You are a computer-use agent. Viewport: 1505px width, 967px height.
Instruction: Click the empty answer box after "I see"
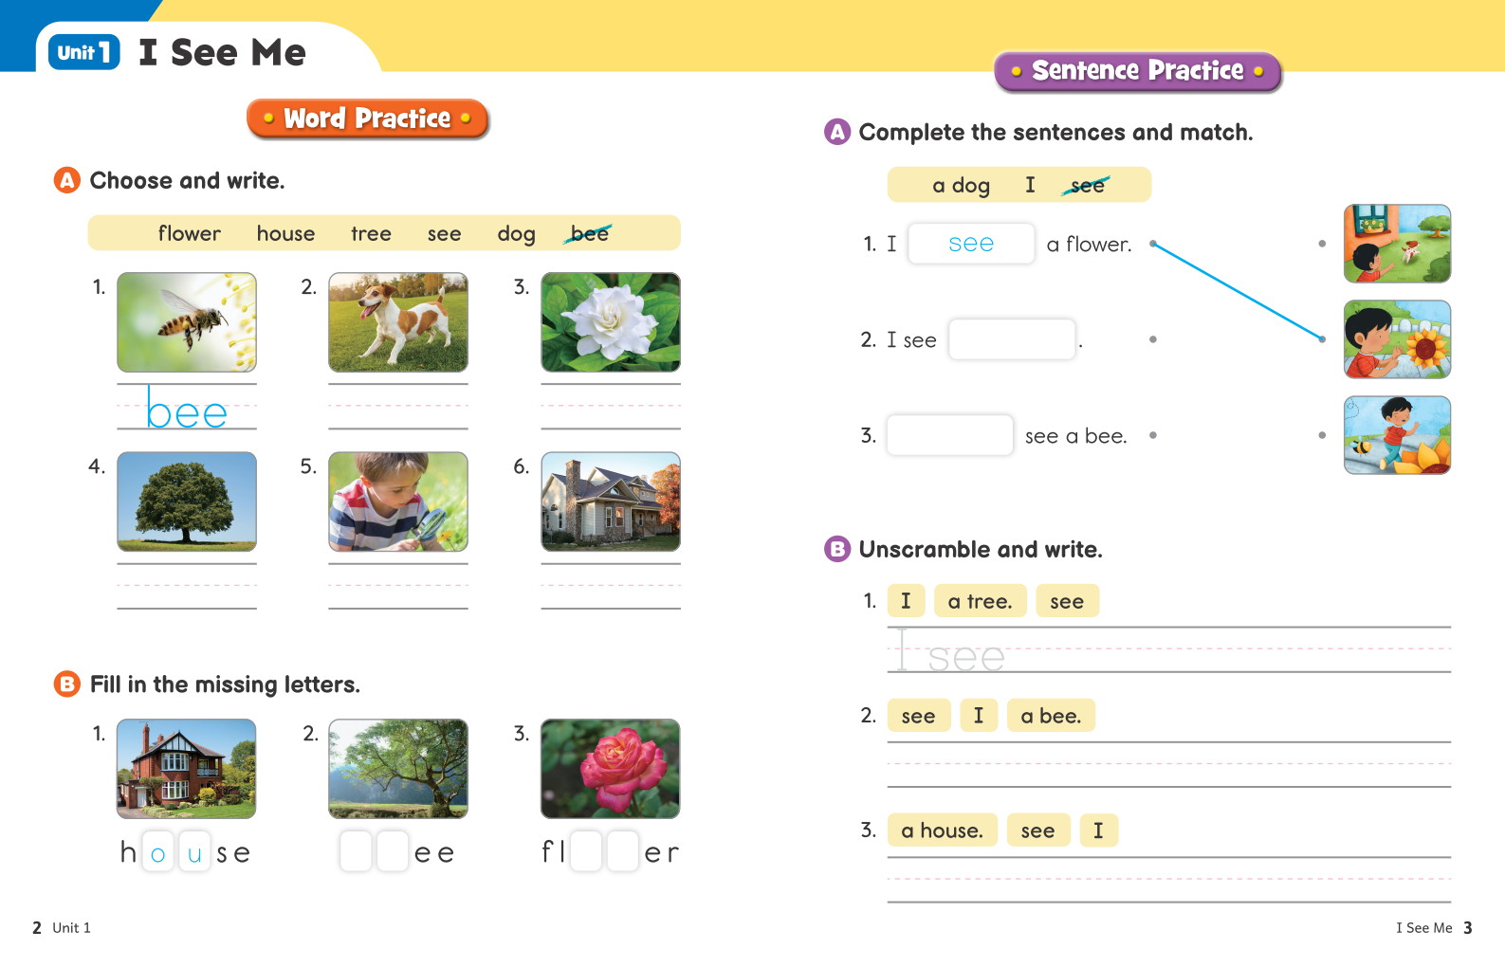coord(1012,339)
